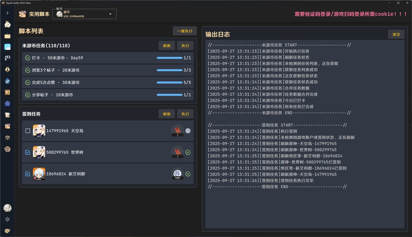Screen dimensions: 412x237
Task: Click the 打卡 task progress bar
Action: pos(170,58)
